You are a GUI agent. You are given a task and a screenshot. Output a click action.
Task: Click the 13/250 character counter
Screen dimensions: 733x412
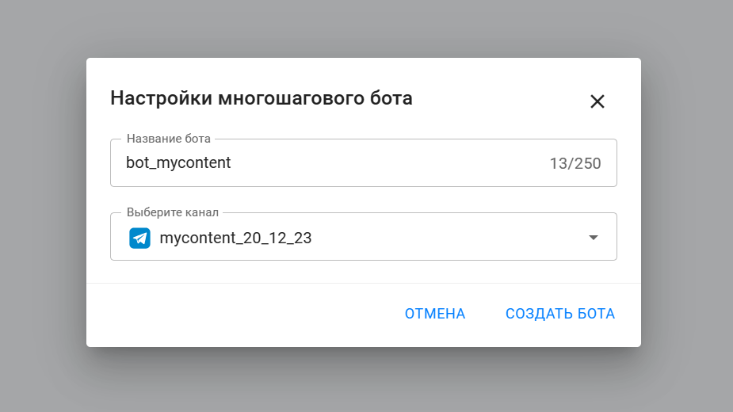pyautogui.click(x=575, y=164)
